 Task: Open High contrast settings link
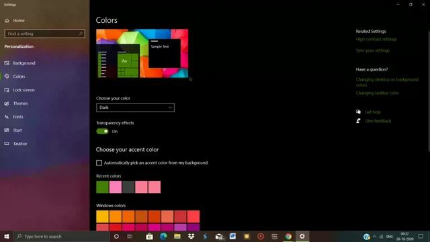point(376,39)
